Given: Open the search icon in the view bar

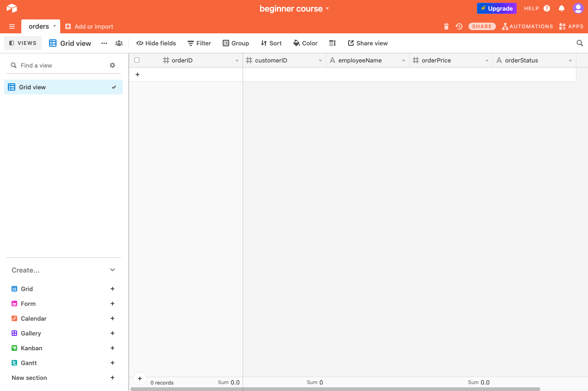Looking at the screenshot, I should tap(580, 43).
